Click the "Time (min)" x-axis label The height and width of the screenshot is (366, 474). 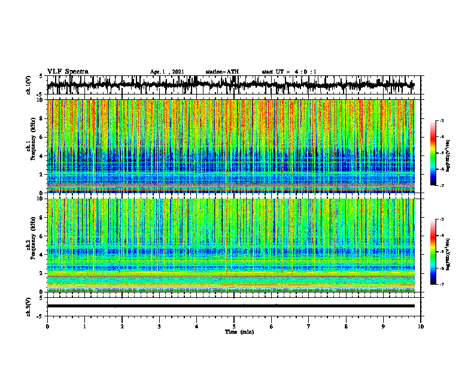tap(239, 332)
